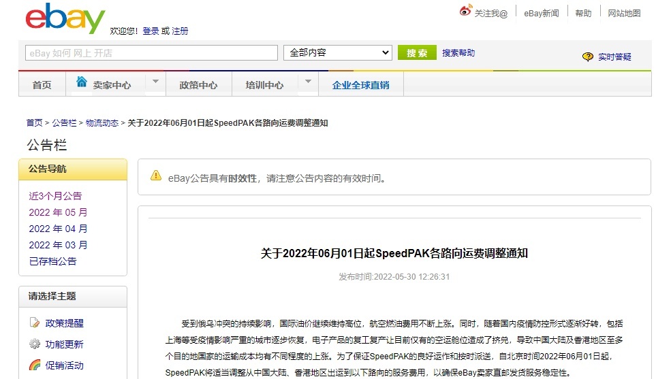Open the 已存档公告 link

point(52,261)
